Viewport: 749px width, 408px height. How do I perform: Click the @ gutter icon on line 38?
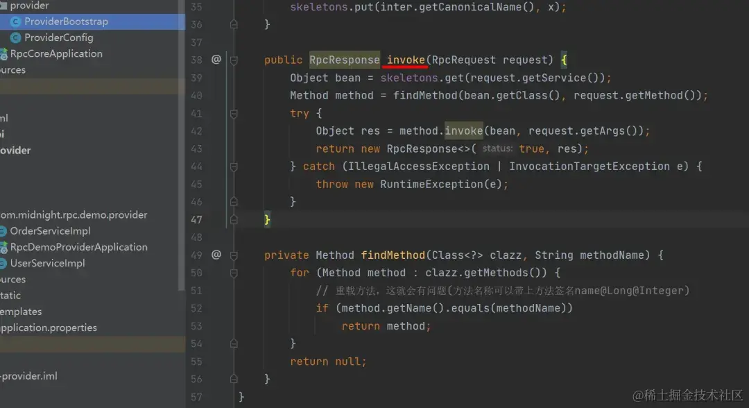click(216, 59)
